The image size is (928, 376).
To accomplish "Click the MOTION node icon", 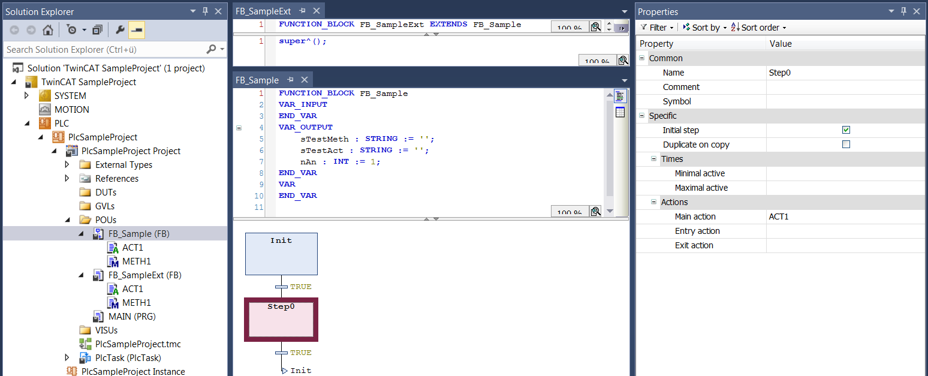I will click(x=45, y=110).
